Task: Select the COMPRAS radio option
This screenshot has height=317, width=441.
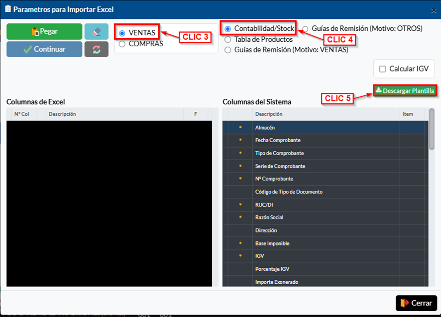Action: [x=122, y=44]
